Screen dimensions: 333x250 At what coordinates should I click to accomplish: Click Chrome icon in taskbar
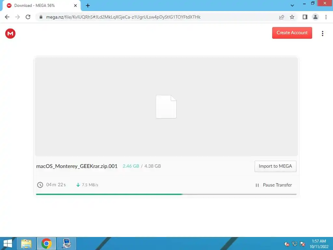point(47,243)
